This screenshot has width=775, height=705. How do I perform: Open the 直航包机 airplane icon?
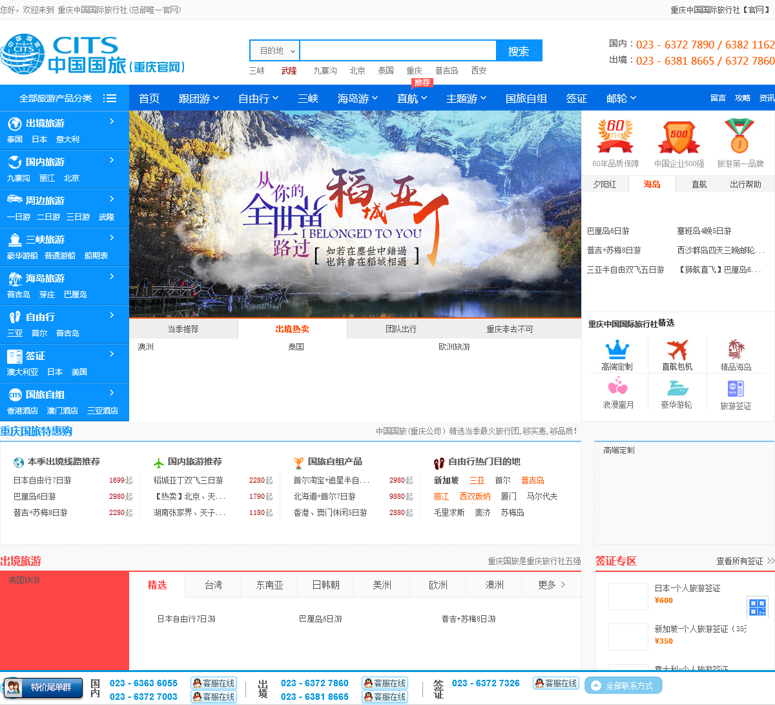(677, 350)
